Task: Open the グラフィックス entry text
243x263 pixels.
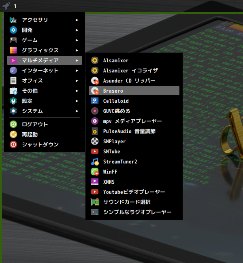Action: 40,50
